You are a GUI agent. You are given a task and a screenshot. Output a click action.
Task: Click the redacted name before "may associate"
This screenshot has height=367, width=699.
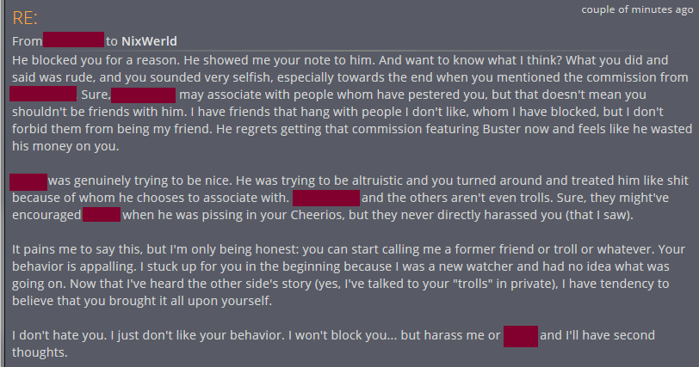[x=143, y=95]
